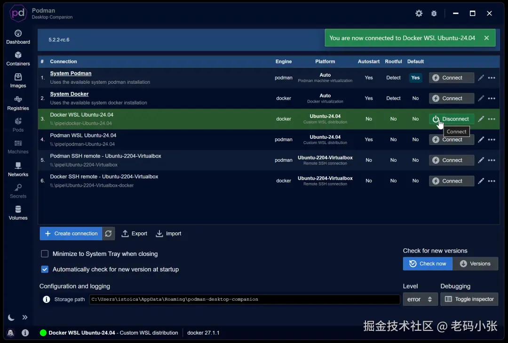Connect to Podman WSL Ubuntu-24.04
This screenshot has width=508, height=343.
coord(451,140)
